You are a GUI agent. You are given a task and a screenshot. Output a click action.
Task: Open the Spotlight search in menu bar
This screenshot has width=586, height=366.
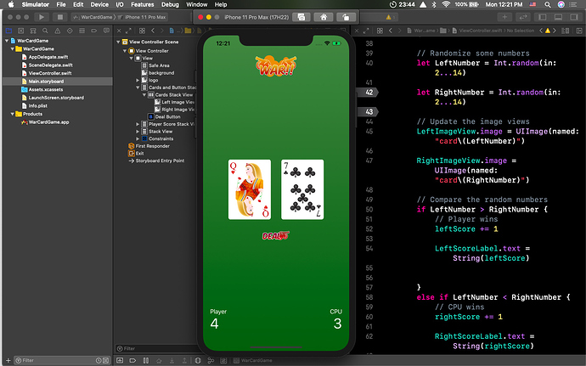tap(548, 4)
